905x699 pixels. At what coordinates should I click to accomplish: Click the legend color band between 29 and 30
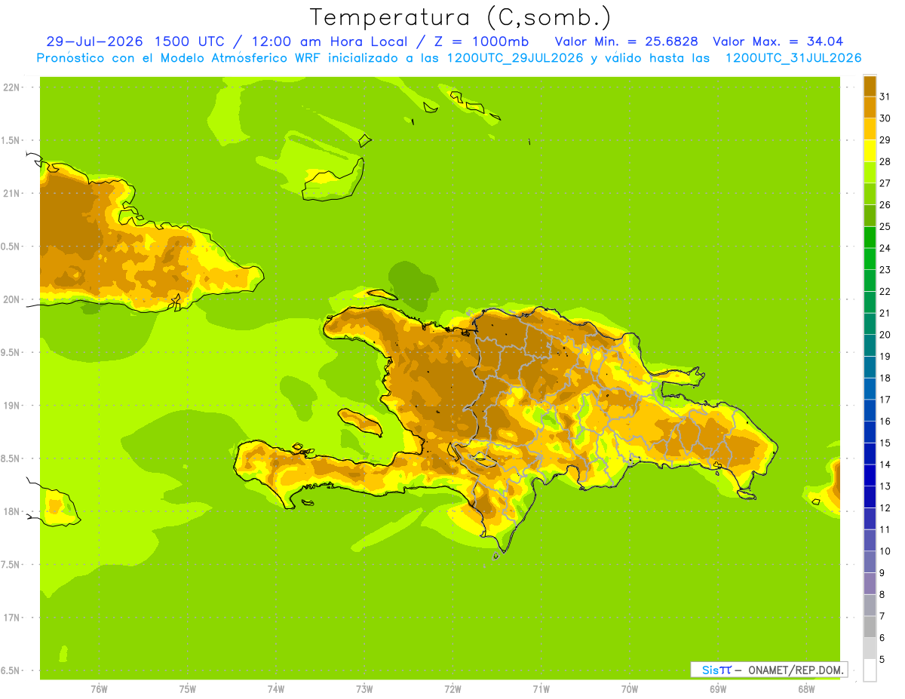[870, 129]
